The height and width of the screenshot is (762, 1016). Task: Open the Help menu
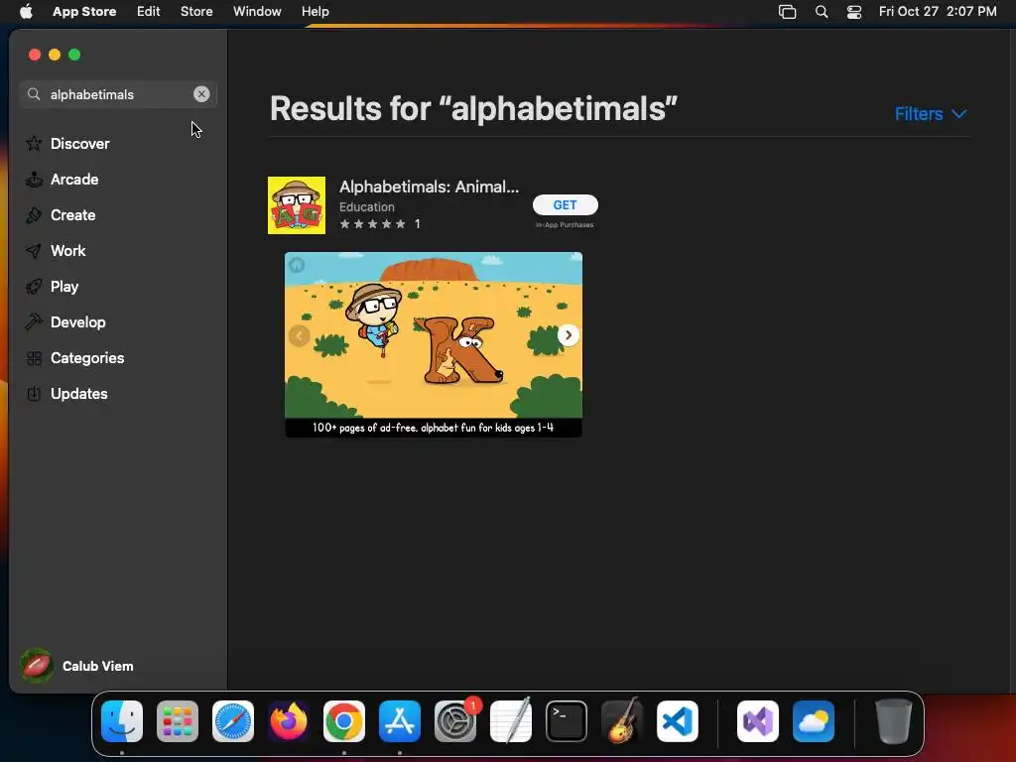click(315, 11)
